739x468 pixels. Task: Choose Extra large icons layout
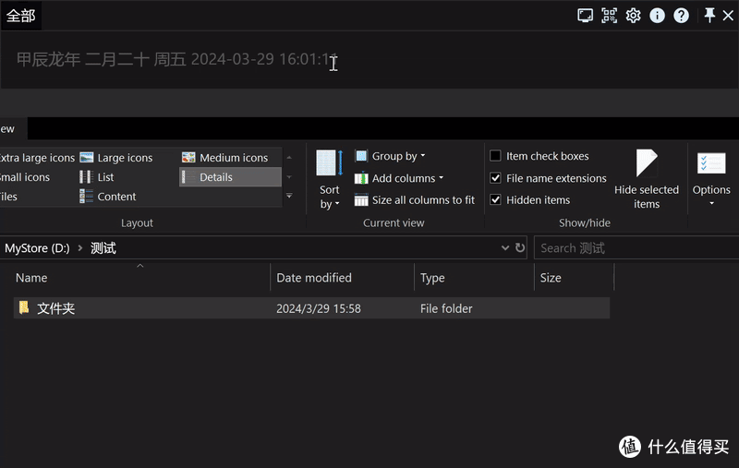[x=37, y=158]
